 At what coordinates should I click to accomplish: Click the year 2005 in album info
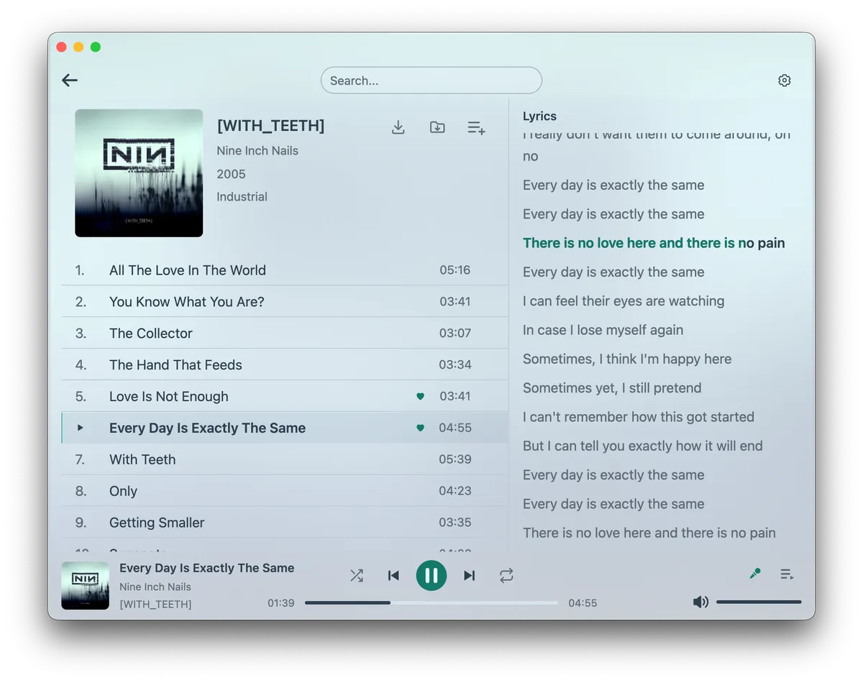[231, 174]
